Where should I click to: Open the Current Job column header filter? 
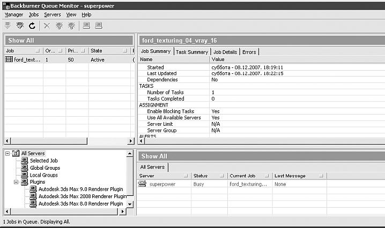point(267,176)
